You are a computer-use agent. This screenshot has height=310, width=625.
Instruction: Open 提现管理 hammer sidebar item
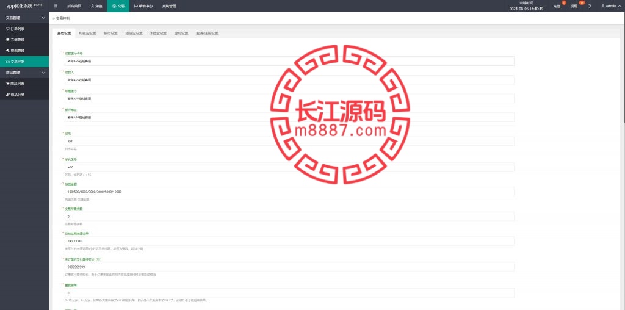click(24, 51)
